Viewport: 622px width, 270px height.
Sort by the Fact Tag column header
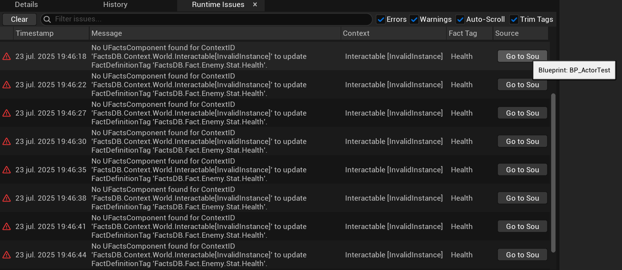(x=469, y=33)
